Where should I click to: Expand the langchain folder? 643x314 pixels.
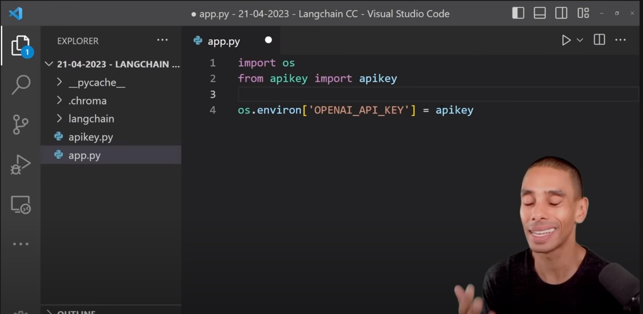point(91,119)
